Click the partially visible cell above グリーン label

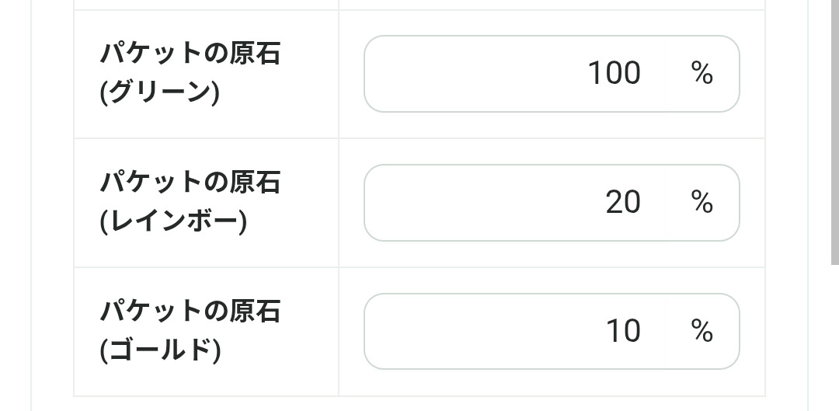click(206, 5)
